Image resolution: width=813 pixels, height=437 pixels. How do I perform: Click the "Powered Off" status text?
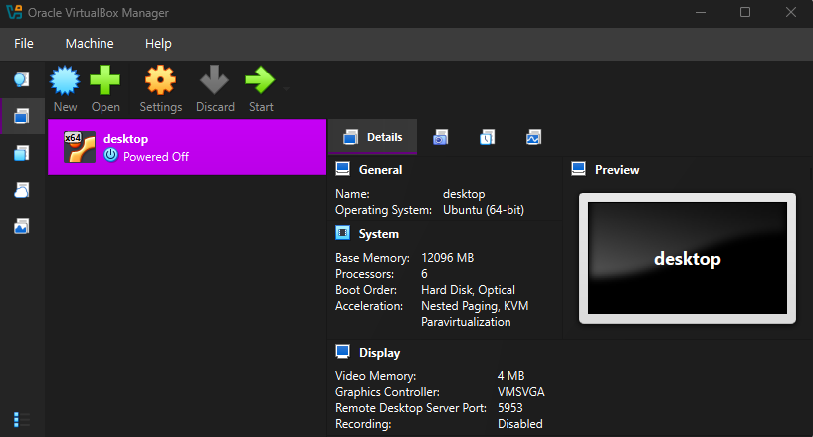(156, 156)
